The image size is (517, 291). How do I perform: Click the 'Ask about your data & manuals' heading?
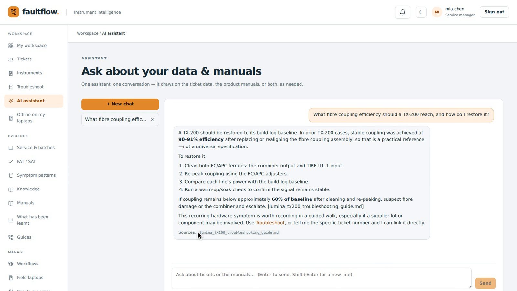coord(172,71)
